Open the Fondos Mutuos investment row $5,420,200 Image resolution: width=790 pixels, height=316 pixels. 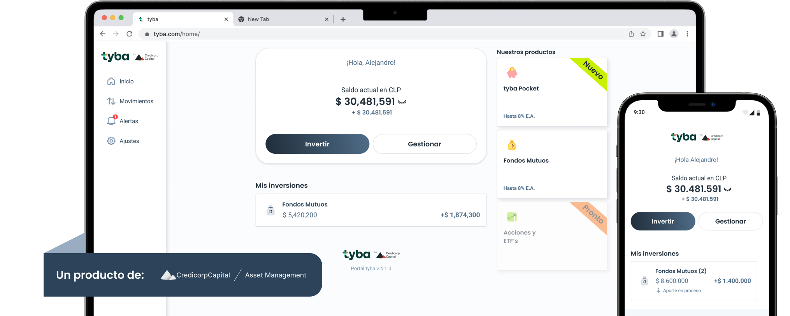[x=371, y=210]
